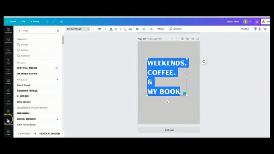Click the font list scrollbar down arrow

coord(63,128)
